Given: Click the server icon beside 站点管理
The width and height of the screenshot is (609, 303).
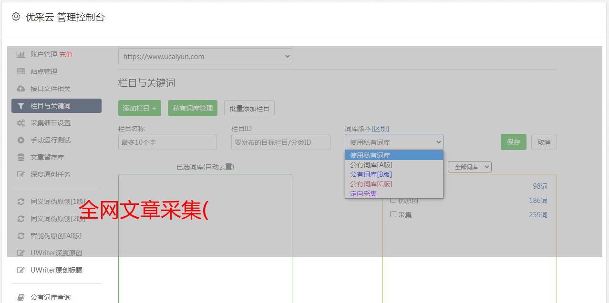Looking at the screenshot, I should pyautogui.click(x=21, y=71).
